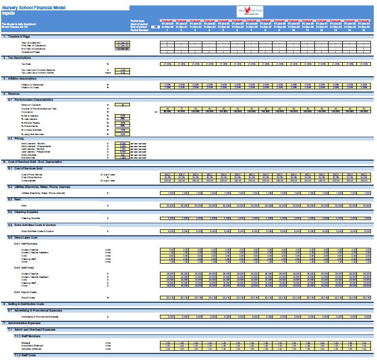Click the Rent value for period 1
The height and width of the screenshot is (360, 377).
(168, 205)
